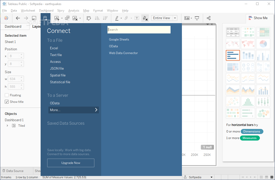The width and height of the screenshot is (275, 180).
Task: Click the Show mark labels T icon
Action: [137, 18]
